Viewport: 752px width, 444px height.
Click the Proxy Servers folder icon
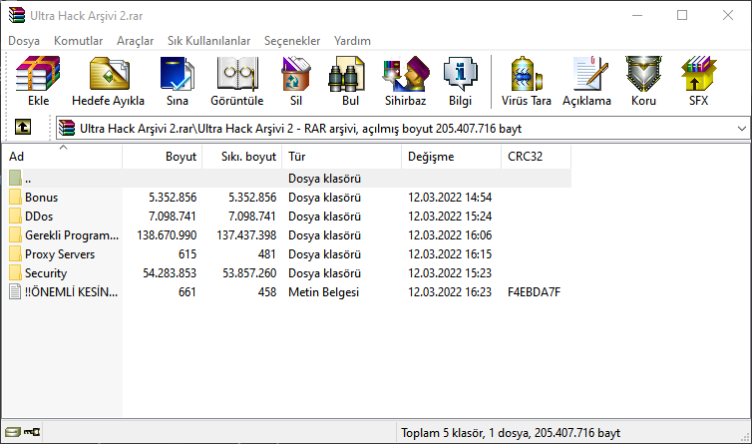click(x=15, y=253)
